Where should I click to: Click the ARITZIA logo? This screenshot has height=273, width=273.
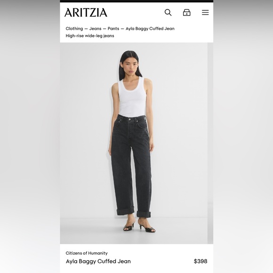pos(86,12)
